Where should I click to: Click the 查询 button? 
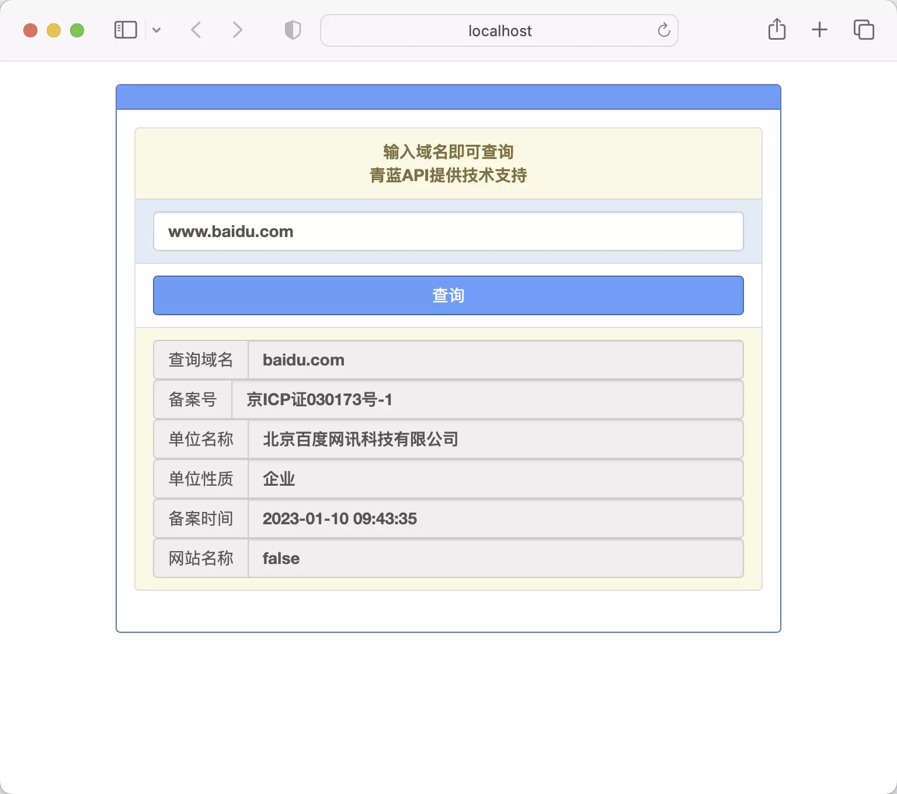(x=448, y=295)
